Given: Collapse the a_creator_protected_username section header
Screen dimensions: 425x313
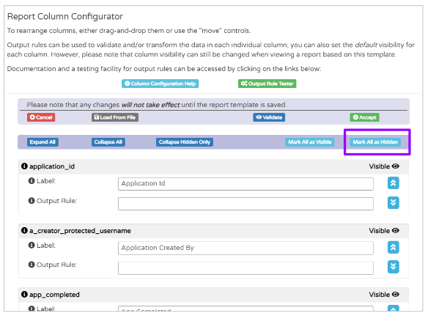Looking at the screenshot, I should tap(213, 231).
